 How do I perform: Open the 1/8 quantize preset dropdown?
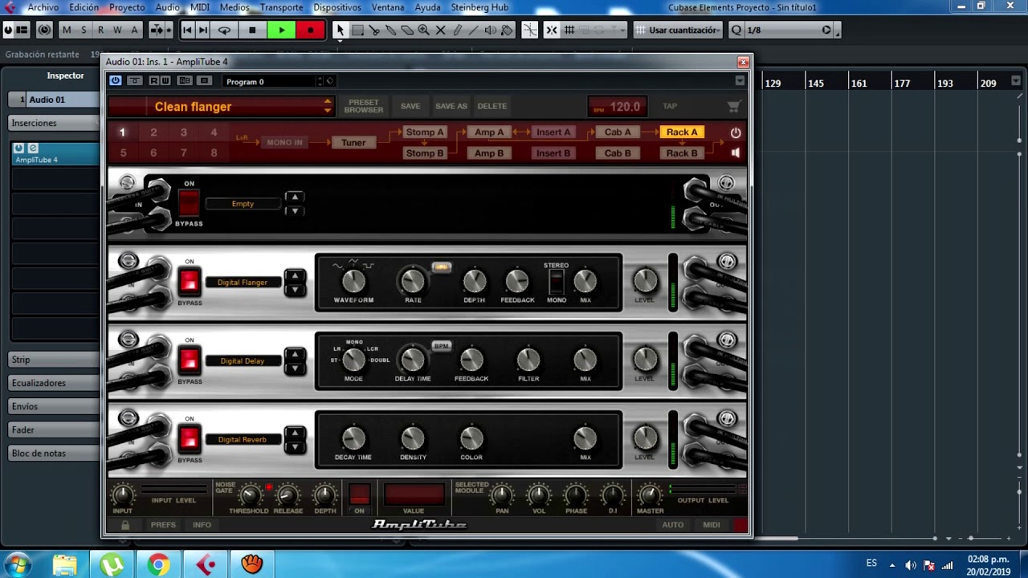pyautogui.click(x=787, y=30)
